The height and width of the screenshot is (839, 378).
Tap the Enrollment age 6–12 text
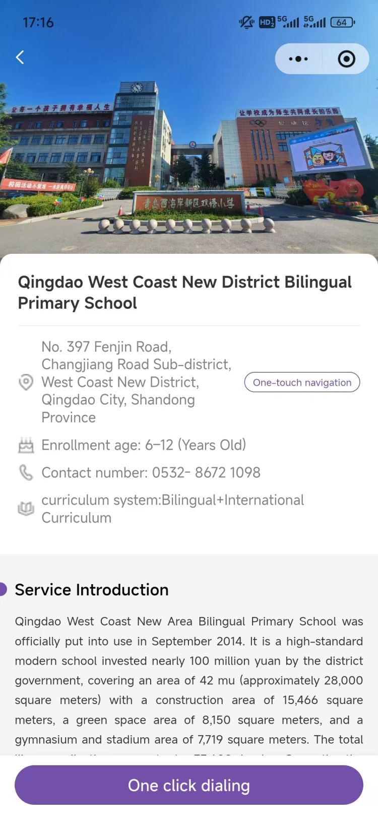pyautogui.click(x=144, y=445)
